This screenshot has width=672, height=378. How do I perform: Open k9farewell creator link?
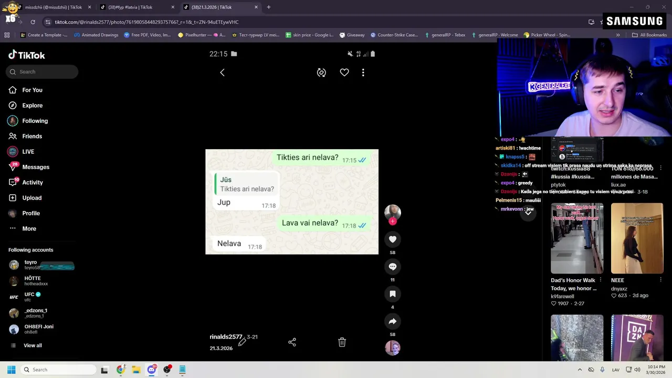[x=562, y=297]
